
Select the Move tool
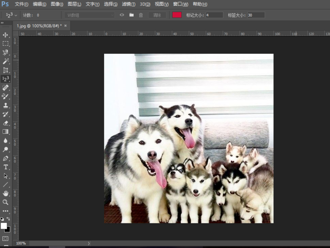(x=6, y=35)
